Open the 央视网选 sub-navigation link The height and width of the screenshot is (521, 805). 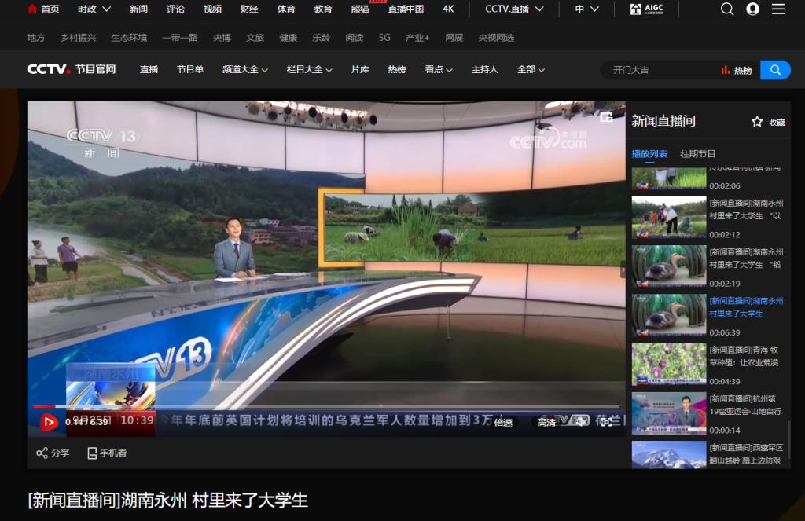[497, 38]
